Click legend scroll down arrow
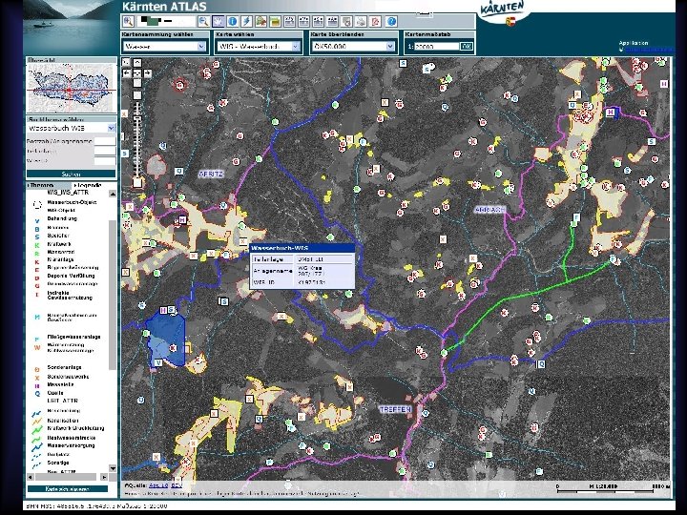Screen dimensions: 687x515 click(x=113, y=468)
